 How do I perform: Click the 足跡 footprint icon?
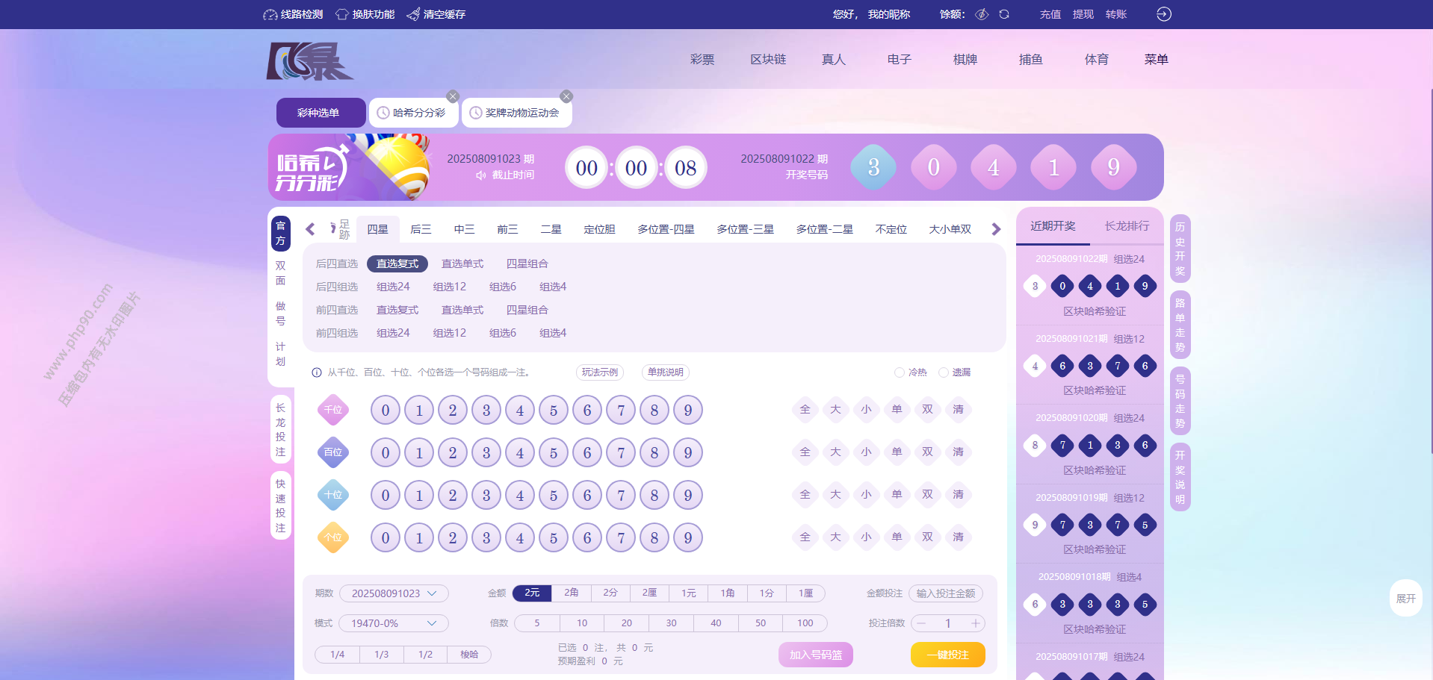(339, 229)
